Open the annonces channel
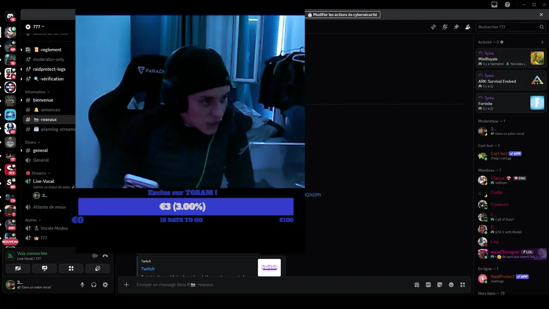 49,110
